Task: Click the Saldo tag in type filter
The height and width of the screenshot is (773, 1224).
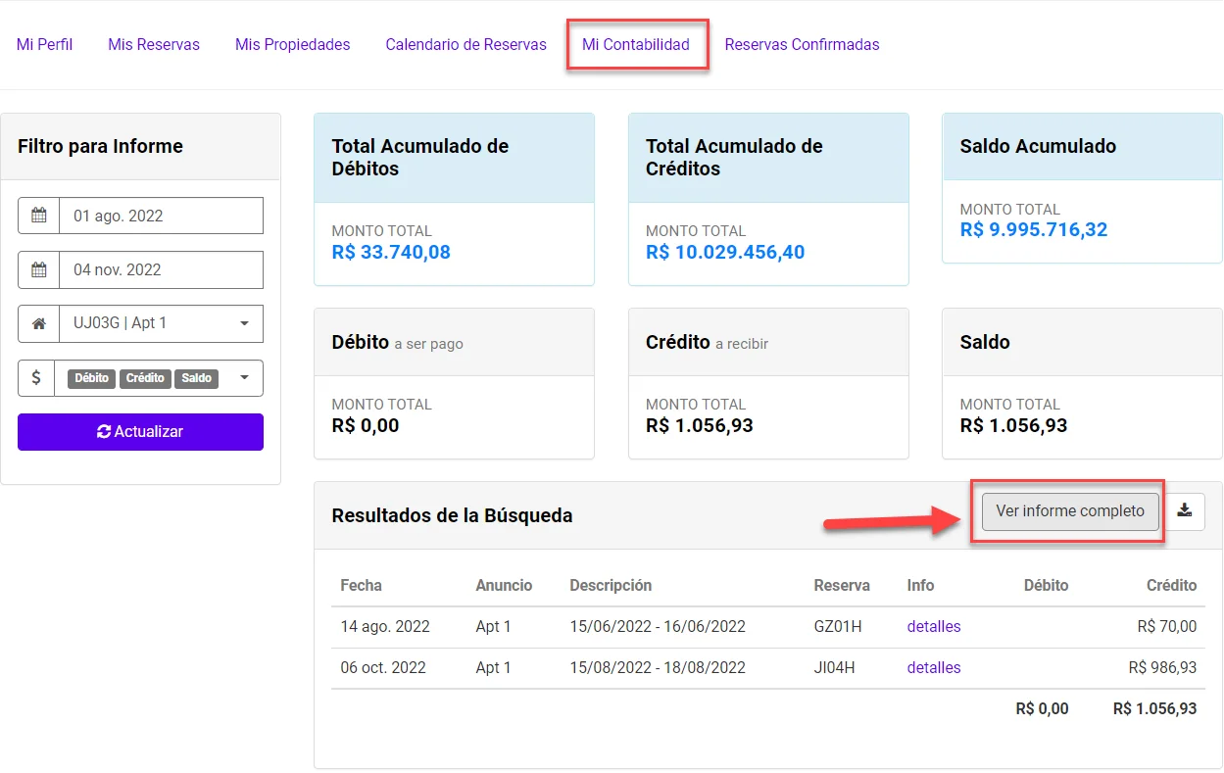Action: point(196,378)
